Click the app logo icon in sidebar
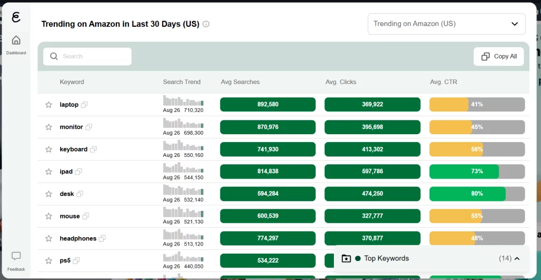The image size is (541, 280). (x=16, y=17)
